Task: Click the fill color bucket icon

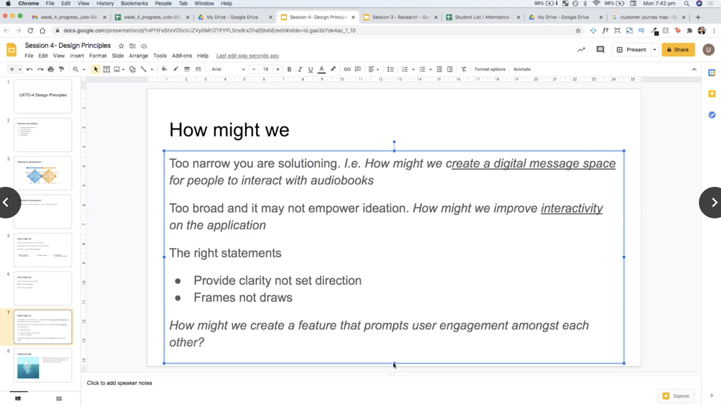Action: 164,69
